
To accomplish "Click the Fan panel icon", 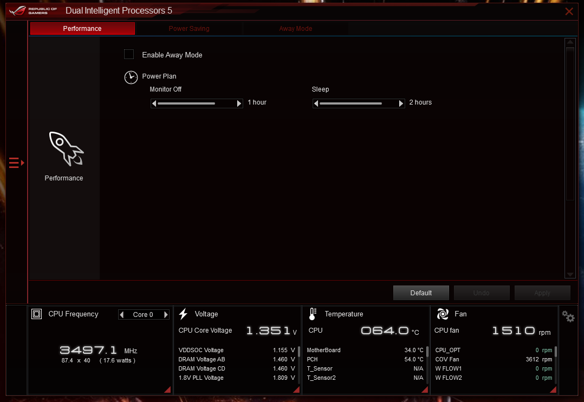I will pyautogui.click(x=443, y=314).
